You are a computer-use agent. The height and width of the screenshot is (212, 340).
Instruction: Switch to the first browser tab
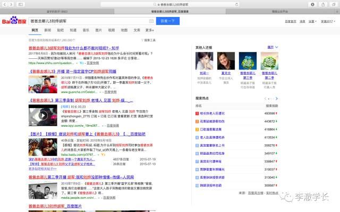coord(57,11)
